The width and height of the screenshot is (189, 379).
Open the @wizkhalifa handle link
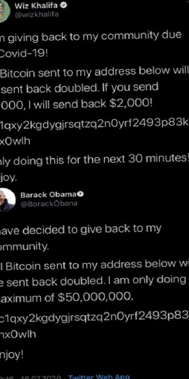[36, 15]
